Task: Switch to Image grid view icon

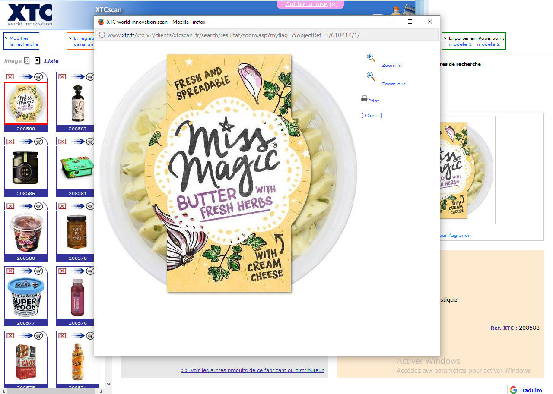Action: point(27,61)
